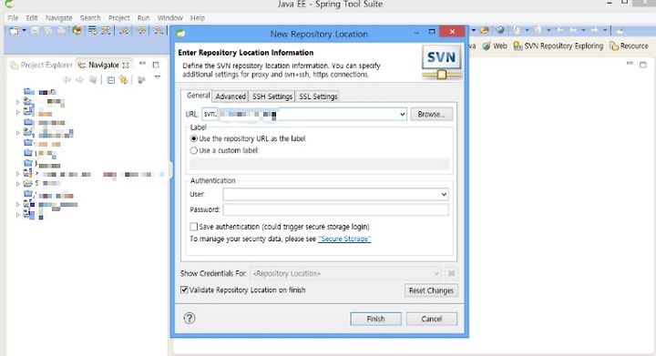Click the Save All toolbar icon
The height and width of the screenshot is (356, 656).
pyautogui.click(x=48, y=30)
